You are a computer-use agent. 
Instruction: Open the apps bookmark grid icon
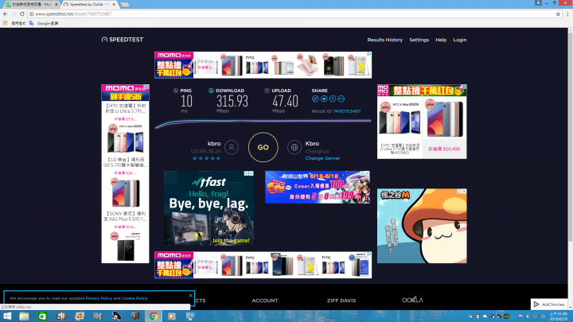[5, 23]
